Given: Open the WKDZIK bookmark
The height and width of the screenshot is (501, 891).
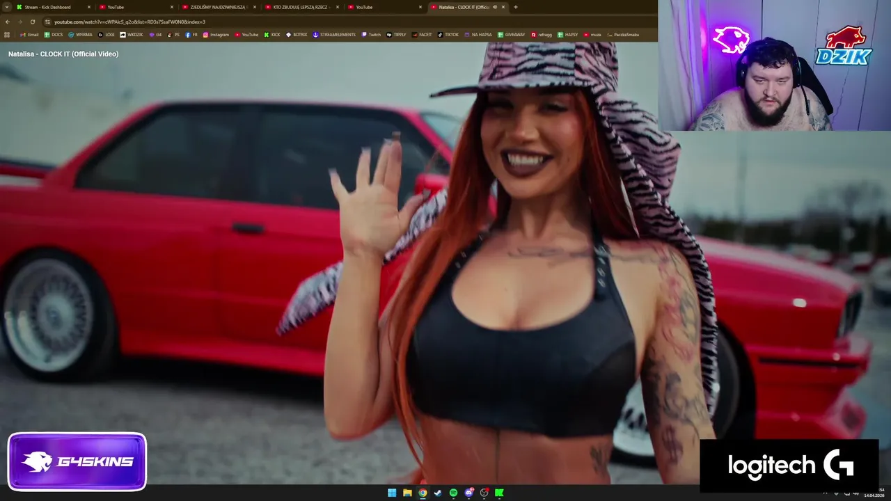Looking at the screenshot, I should (131, 35).
